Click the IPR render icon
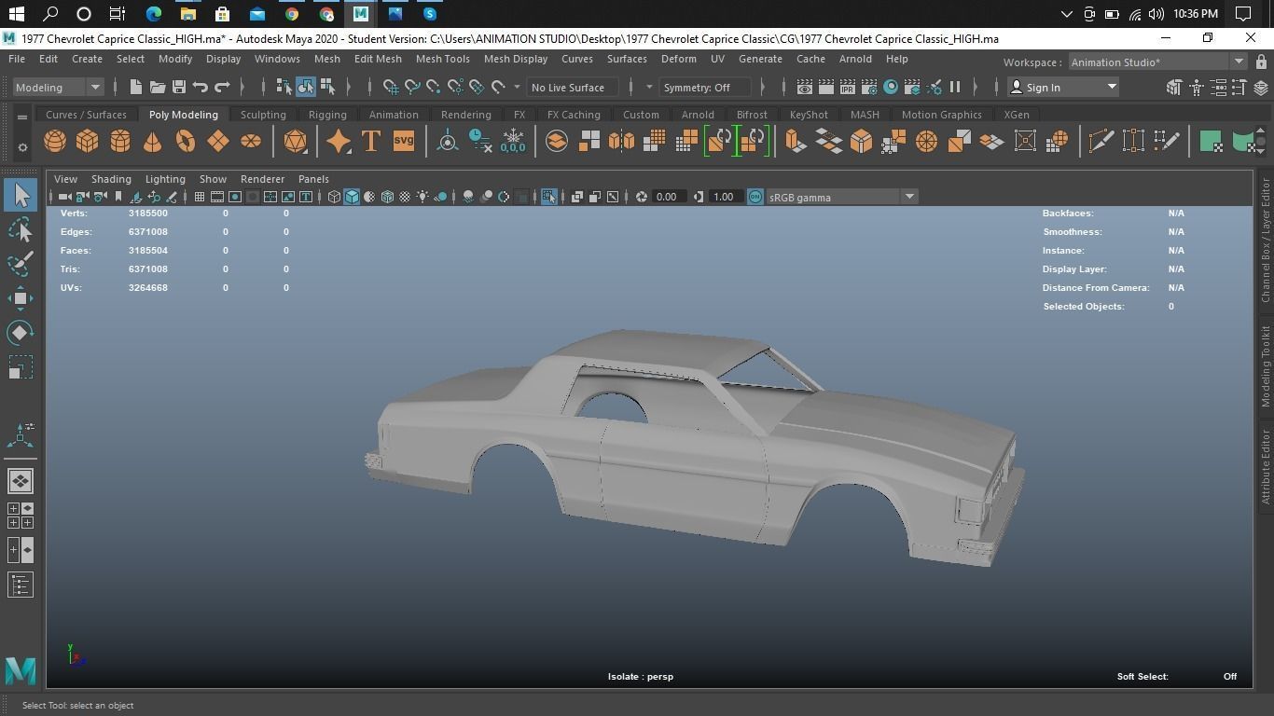Image resolution: width=1274 pixels, height=716 pixels. [x=848, y=87]
